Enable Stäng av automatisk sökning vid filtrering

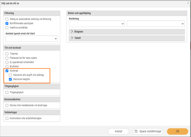7,19
